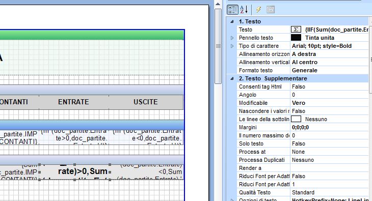Screen dimensions: 372x201
Task: Select Qualità Testo value Standard
Action: 330,192
